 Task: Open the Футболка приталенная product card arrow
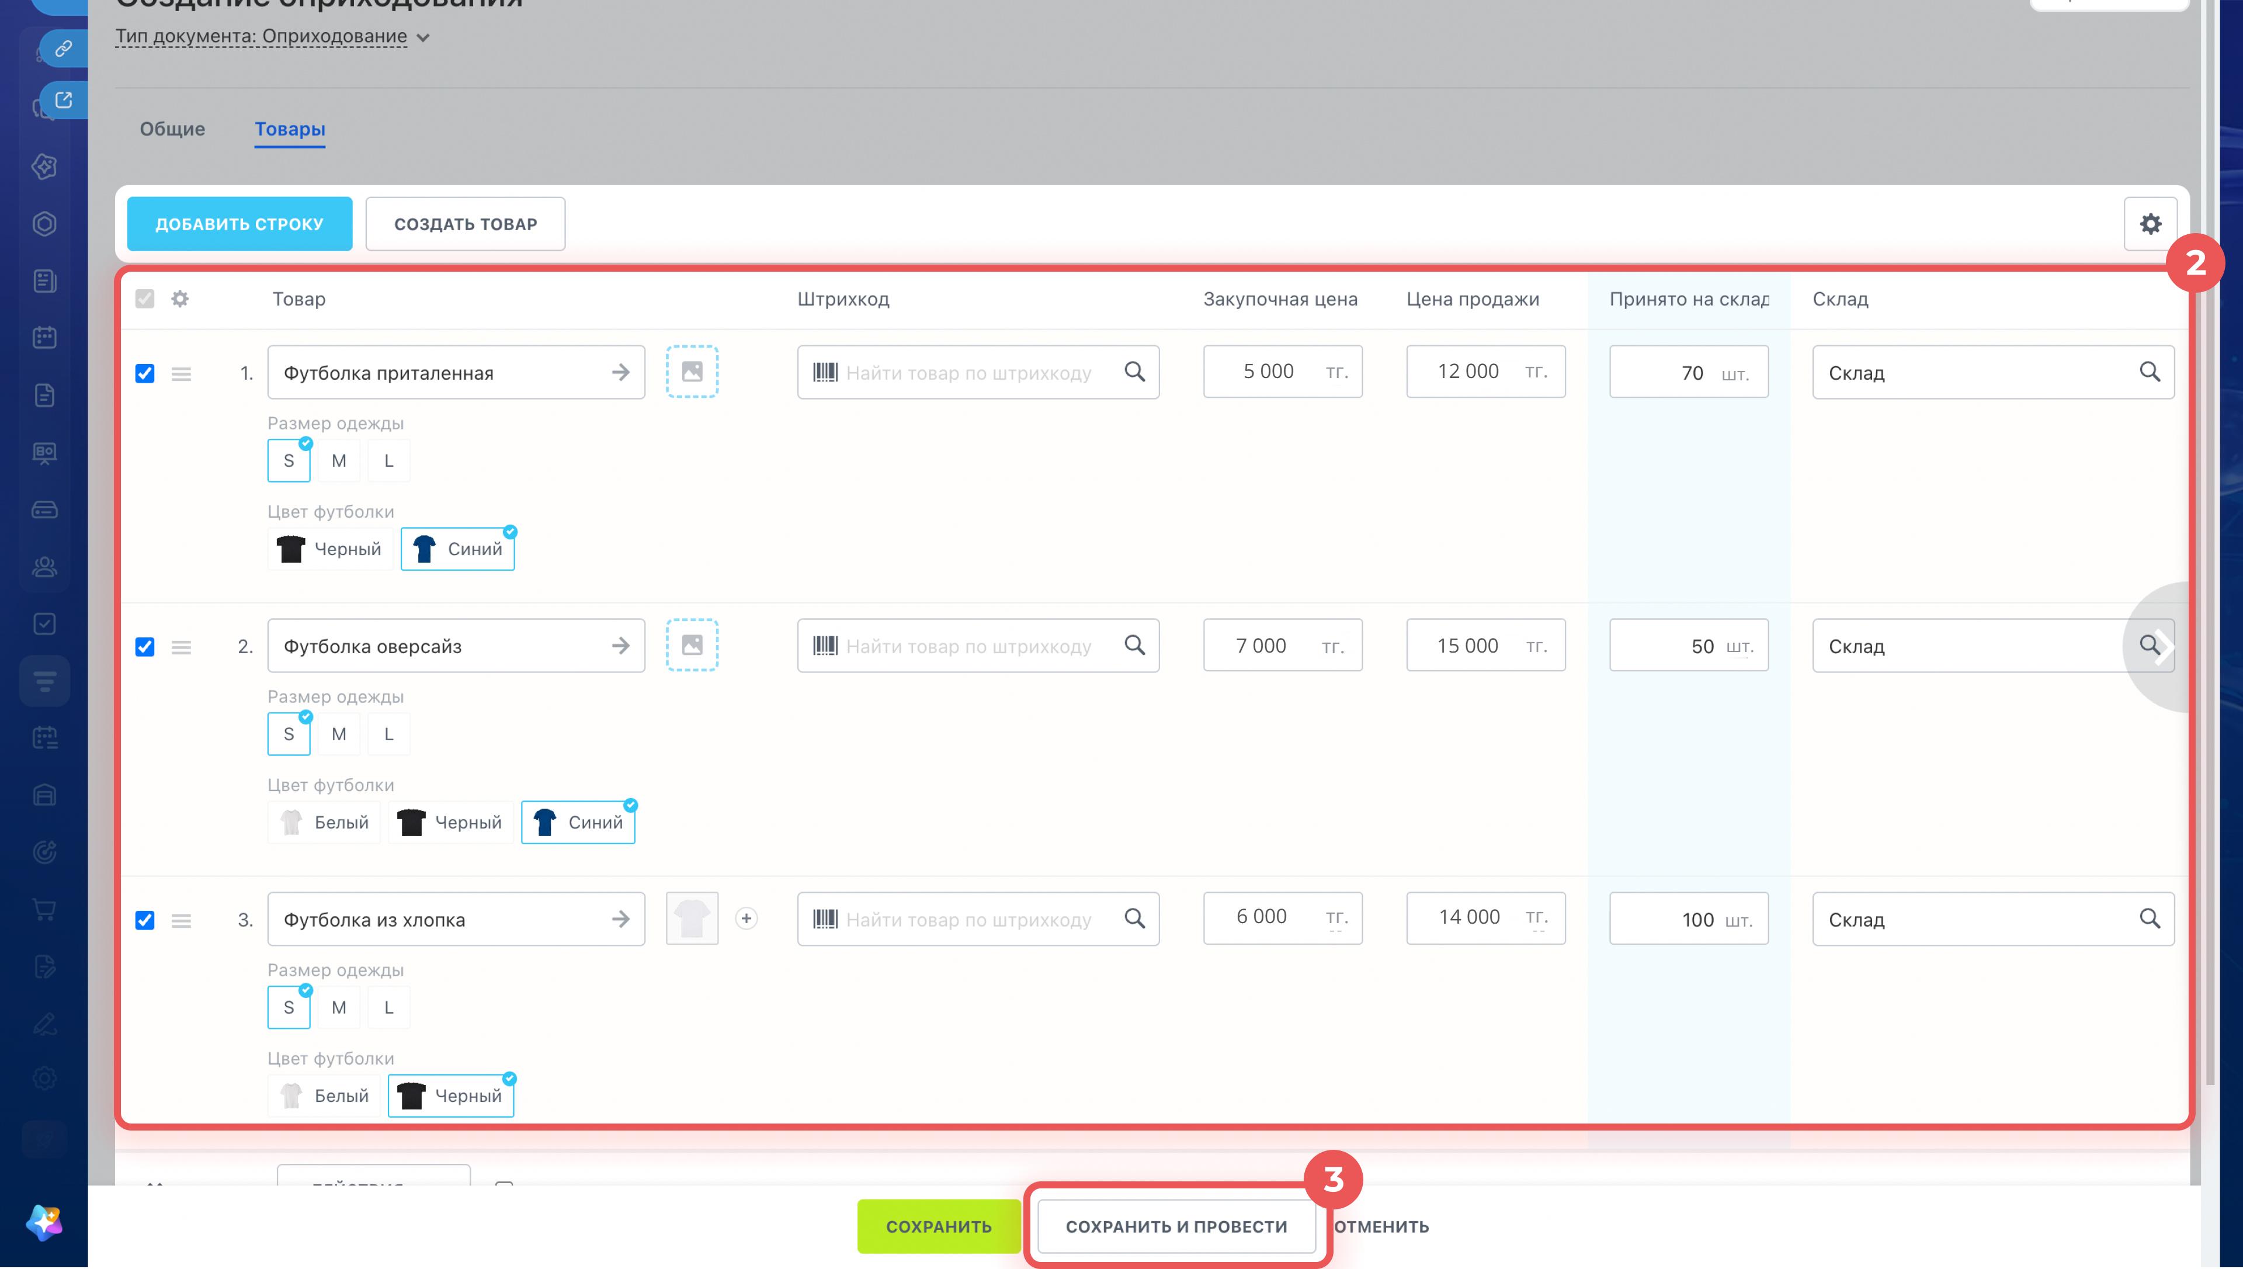coord(620,373)
